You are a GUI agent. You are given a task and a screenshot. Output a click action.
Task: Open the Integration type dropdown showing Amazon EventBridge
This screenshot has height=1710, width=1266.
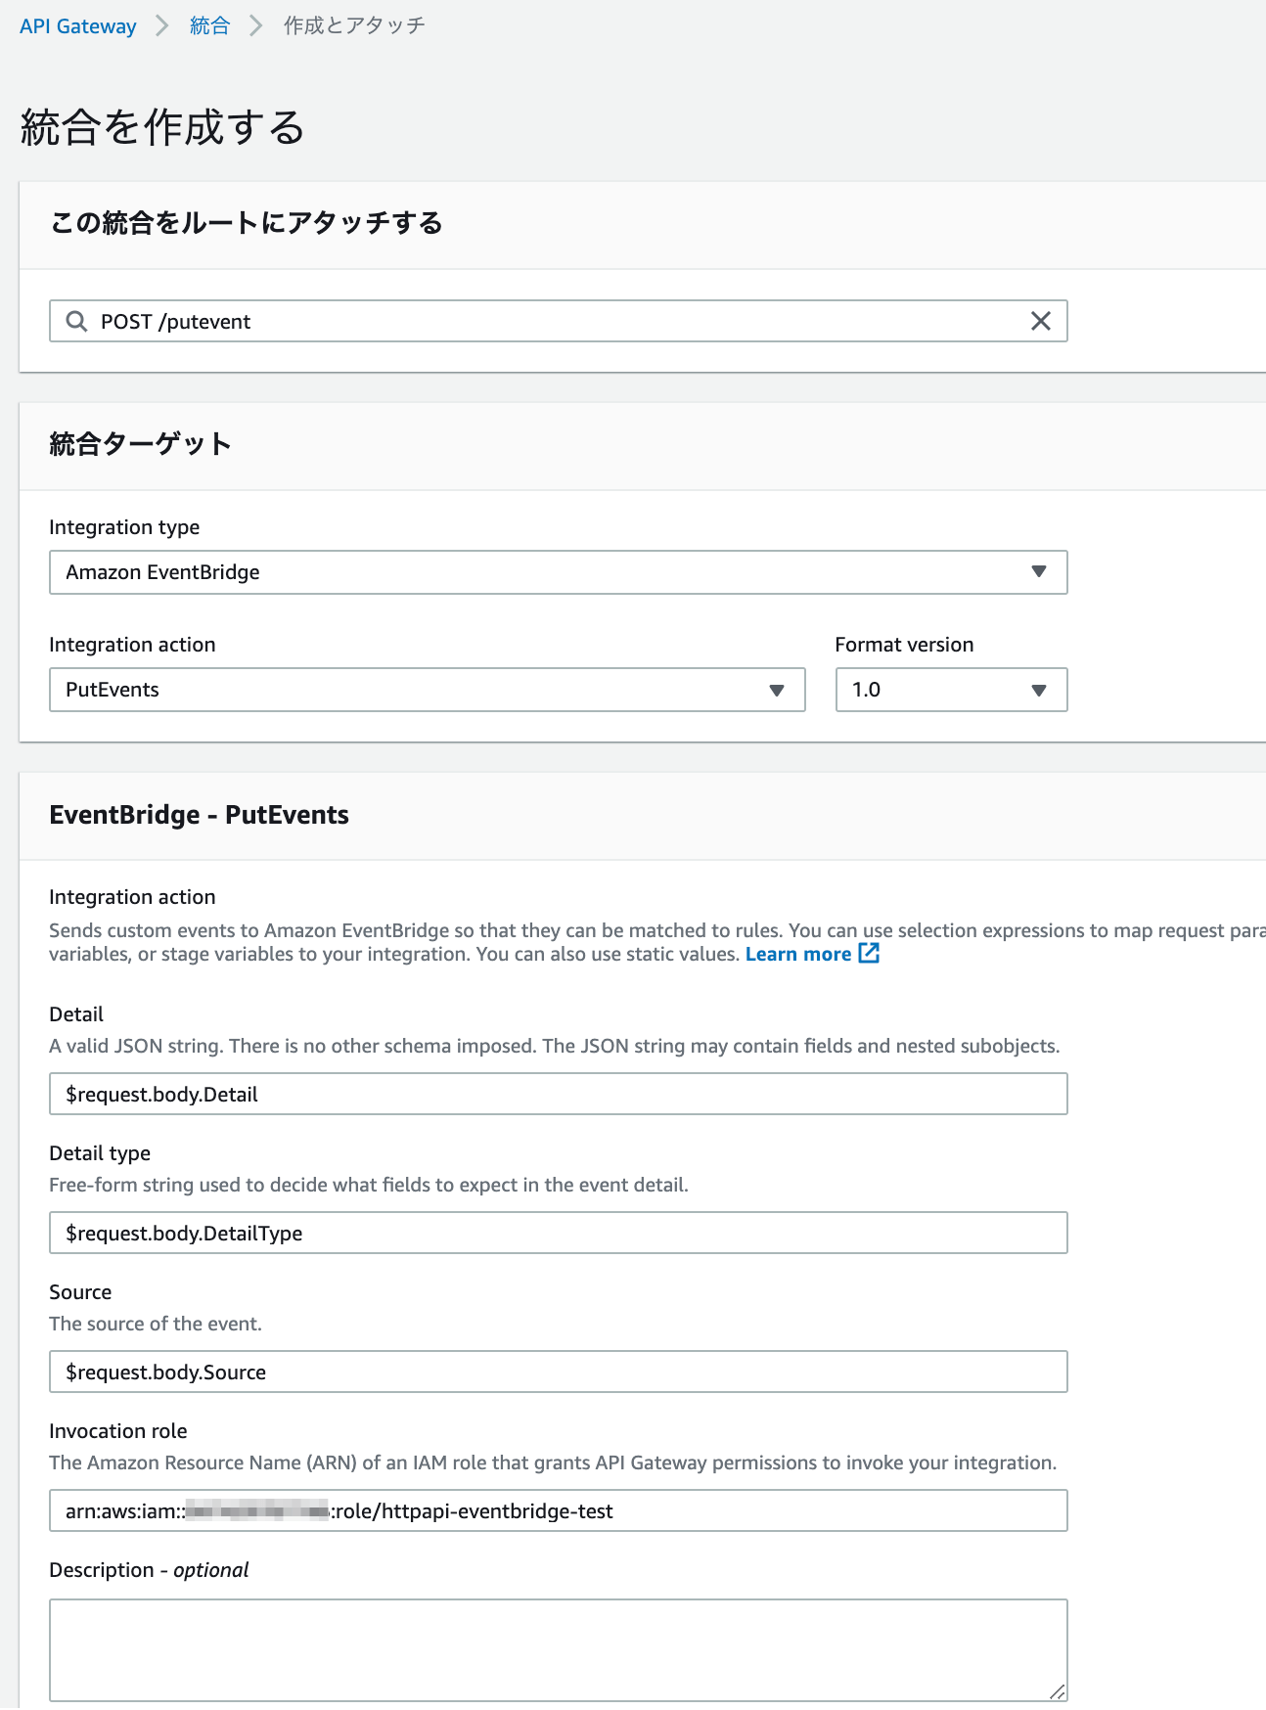558,572
